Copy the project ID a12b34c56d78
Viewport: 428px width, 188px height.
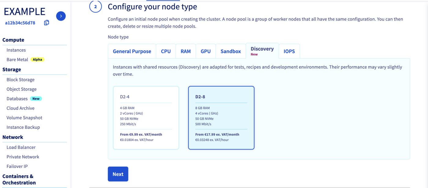[x=46, y=22]
